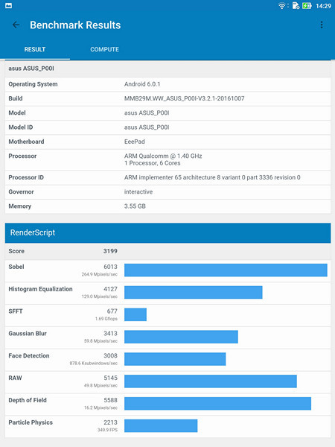
Task: Tap the Gaussian Blur test name
Action: 28,334
